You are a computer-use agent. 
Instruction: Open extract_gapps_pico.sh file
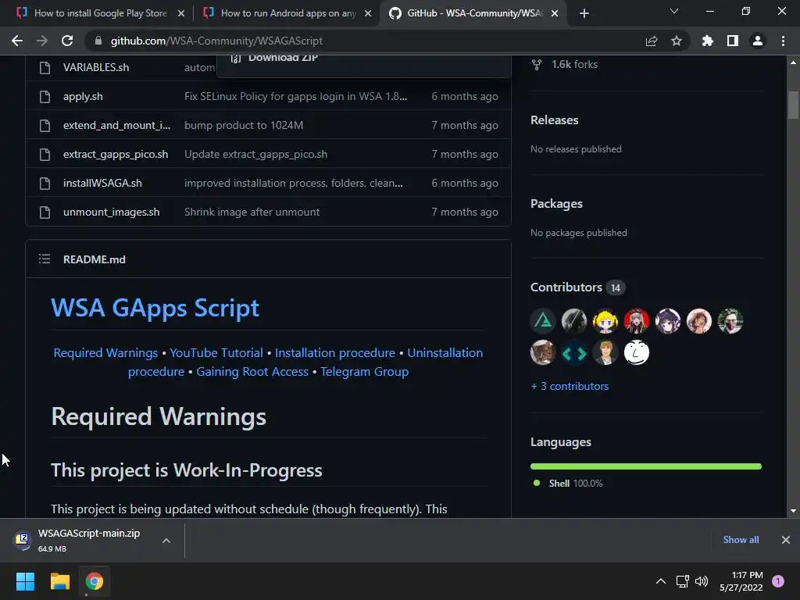(116, 155)
